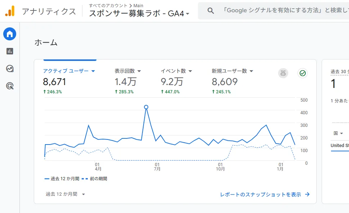Open the insights icon on the metrics card
This screenshot has height=213, width=349.
coord(283,73)
